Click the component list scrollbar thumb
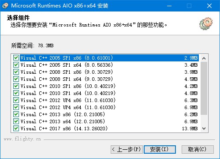The height and width of the screenshot is (159, 220). click(x=204, y=88)
